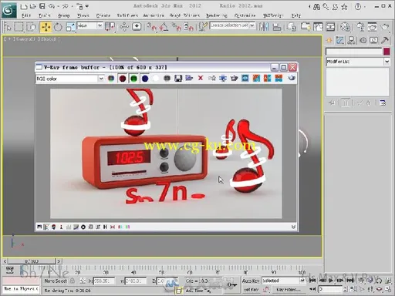This screenshot has height=296, width=395.
Task: Toggle the green channel in V-Ray frame buffer
Action: click(x=133, y=79)
